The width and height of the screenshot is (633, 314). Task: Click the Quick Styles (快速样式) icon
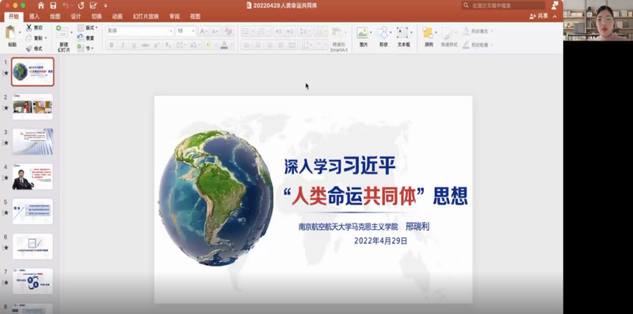point(448,33)
